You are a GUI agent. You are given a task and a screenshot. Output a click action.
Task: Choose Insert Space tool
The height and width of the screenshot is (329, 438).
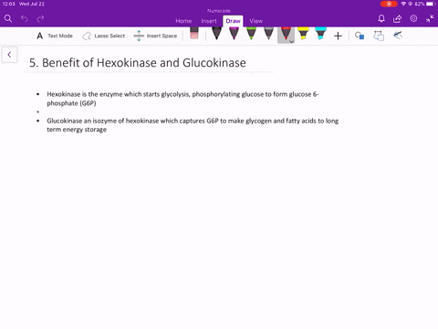(x=155, y=36)
